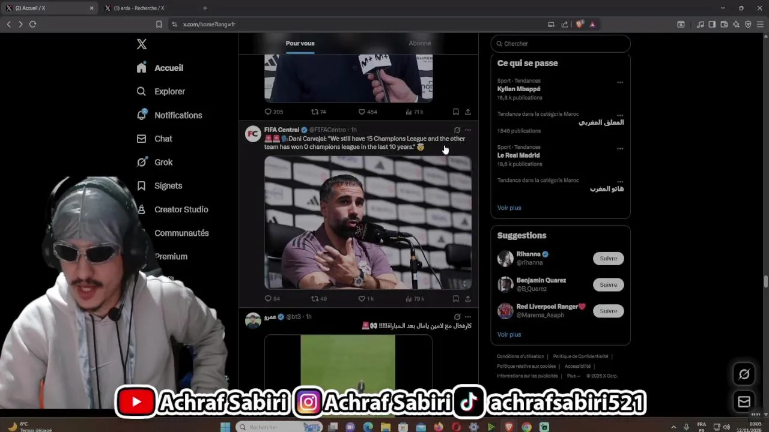This screenshot has height=432, width=769.
Task: Open Grok explain icon on FIFA Central post
Action: point(457,130)
